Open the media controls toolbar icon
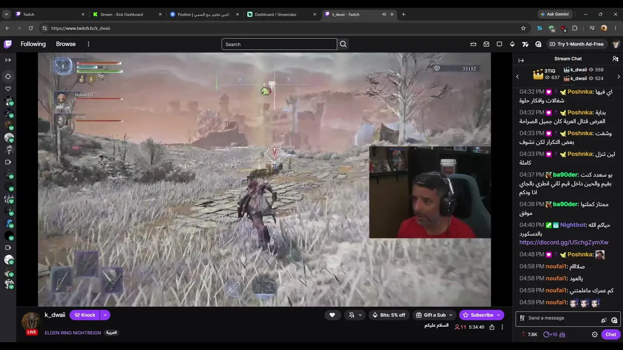This screenshot has height=350, width=623. pos(592,28)
